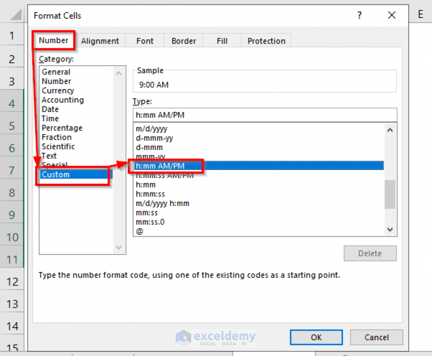This screenshot has height=356, width=432.
Task: Close the Format Cells dialog
Action: (x=391, y=15)
